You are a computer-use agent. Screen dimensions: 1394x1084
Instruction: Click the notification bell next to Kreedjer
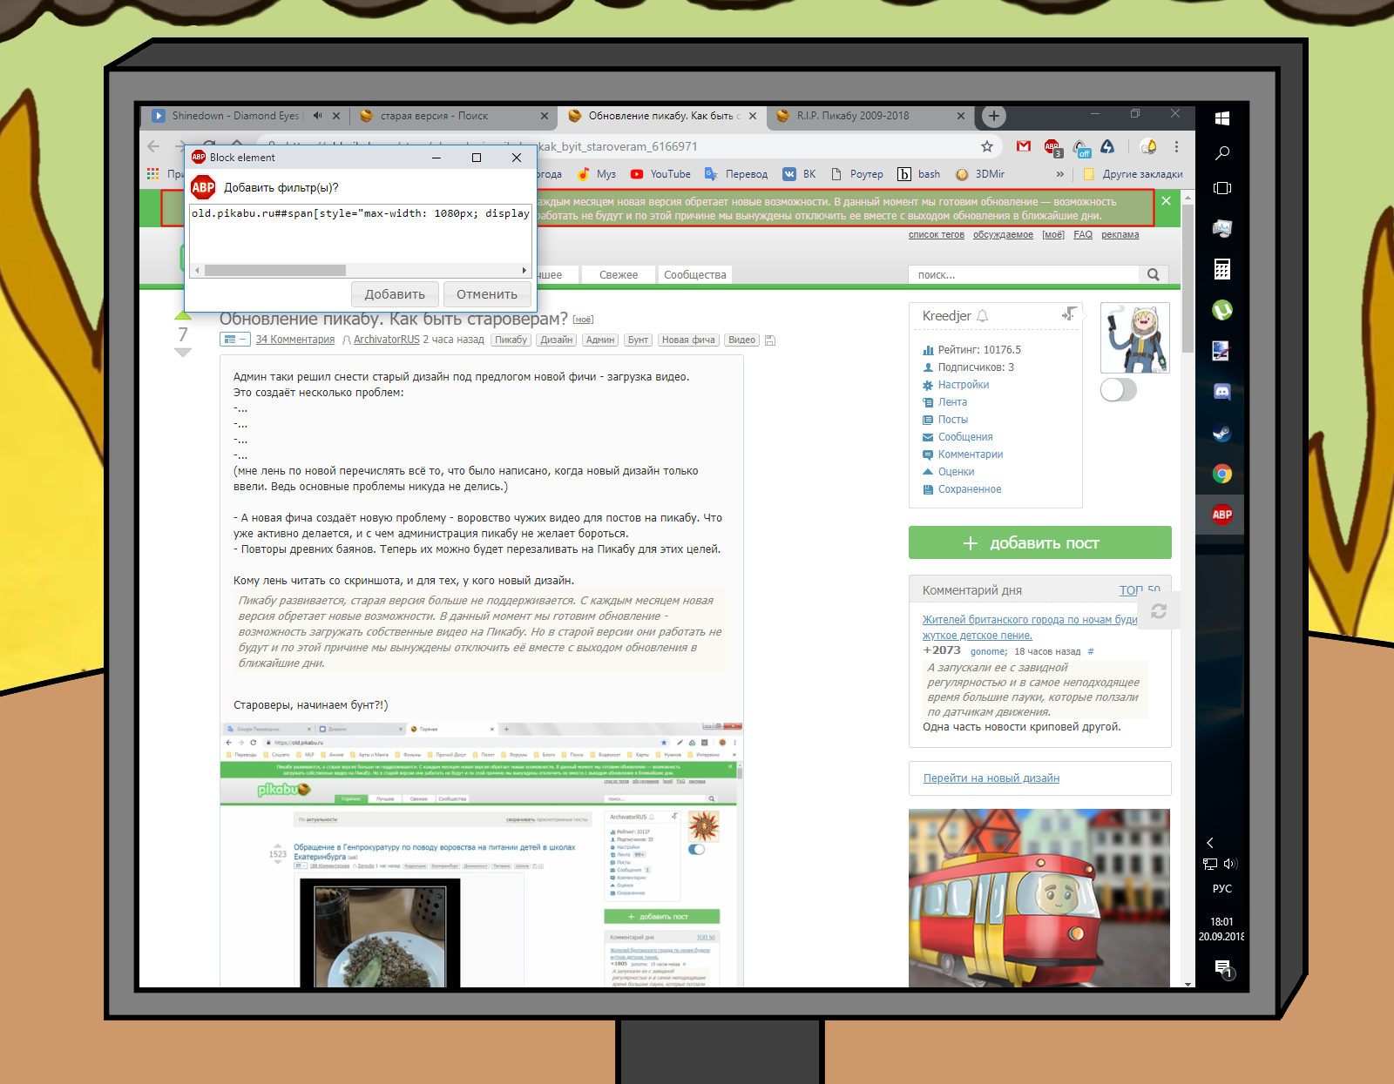(983, 316)
